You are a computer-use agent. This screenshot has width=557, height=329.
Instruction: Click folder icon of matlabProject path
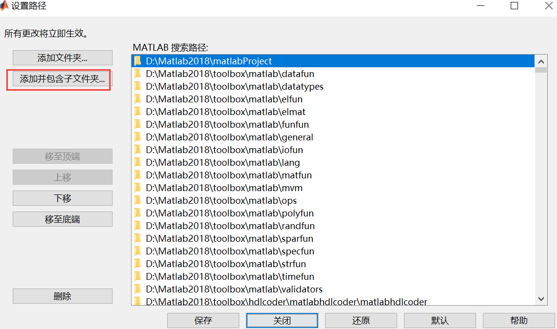[x=137, y=61]
